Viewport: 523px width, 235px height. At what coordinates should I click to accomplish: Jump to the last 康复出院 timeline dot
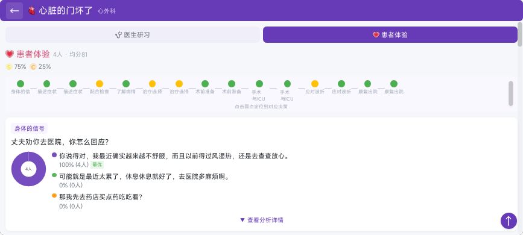point(394,84)
